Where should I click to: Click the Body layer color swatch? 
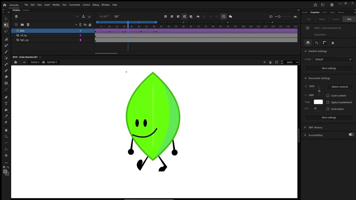(80, 31)
